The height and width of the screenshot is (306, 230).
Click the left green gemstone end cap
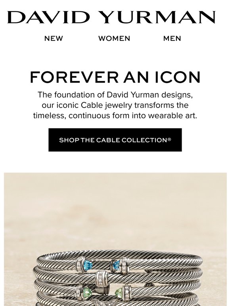[87, 292]
